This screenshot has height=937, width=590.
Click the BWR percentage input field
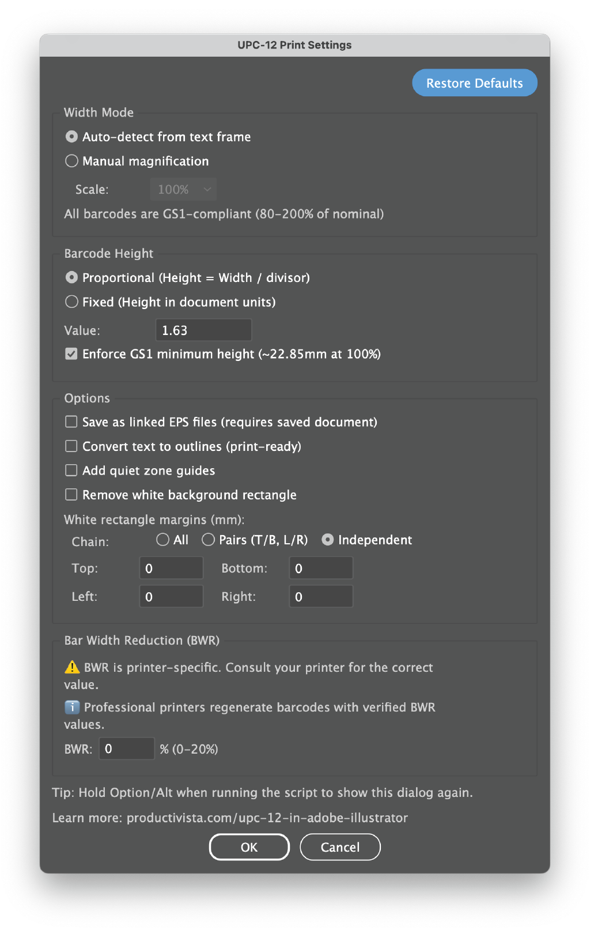[127, 748]
